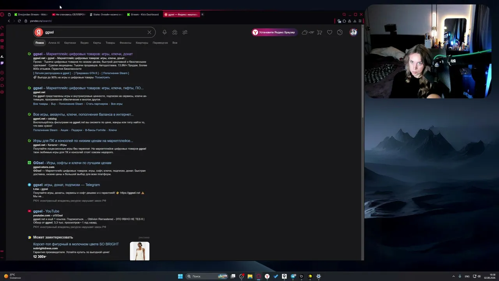Switch to the Карты search category

(x=97, y=43)
